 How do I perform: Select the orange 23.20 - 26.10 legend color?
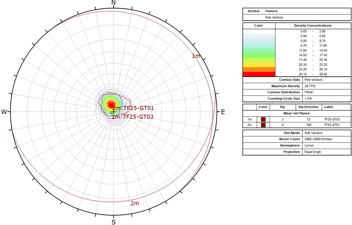(x=259, y=70)
